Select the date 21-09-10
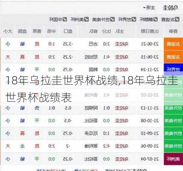The image size is (183, 171). [x=150, y=133]
